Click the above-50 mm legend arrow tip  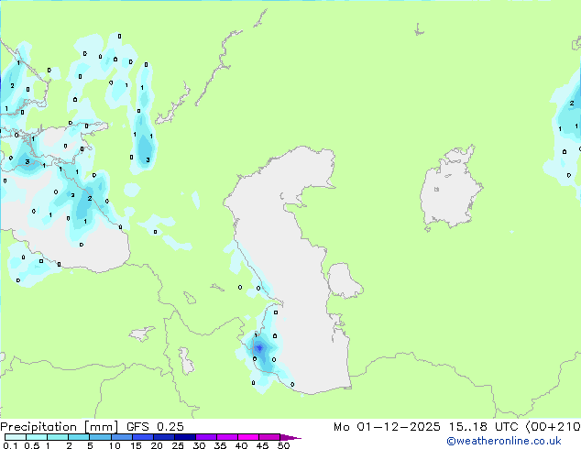click(x=290, y=437)
